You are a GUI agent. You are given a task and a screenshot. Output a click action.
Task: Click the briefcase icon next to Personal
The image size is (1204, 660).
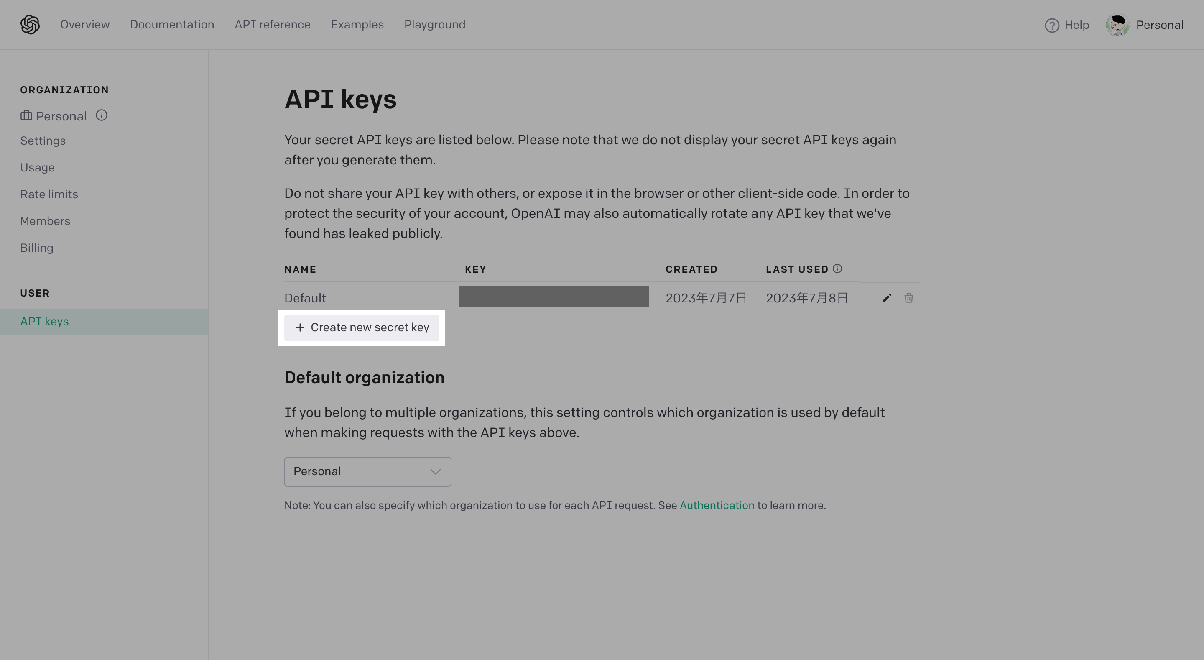pos(26,115)
